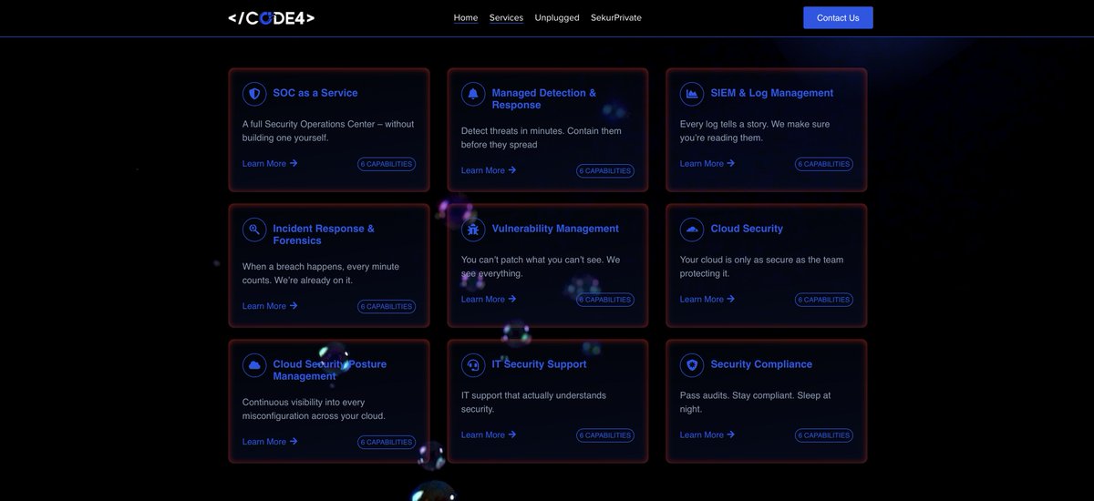Open Learn More for SIEM & Log Management

click(x=707, y=164)
